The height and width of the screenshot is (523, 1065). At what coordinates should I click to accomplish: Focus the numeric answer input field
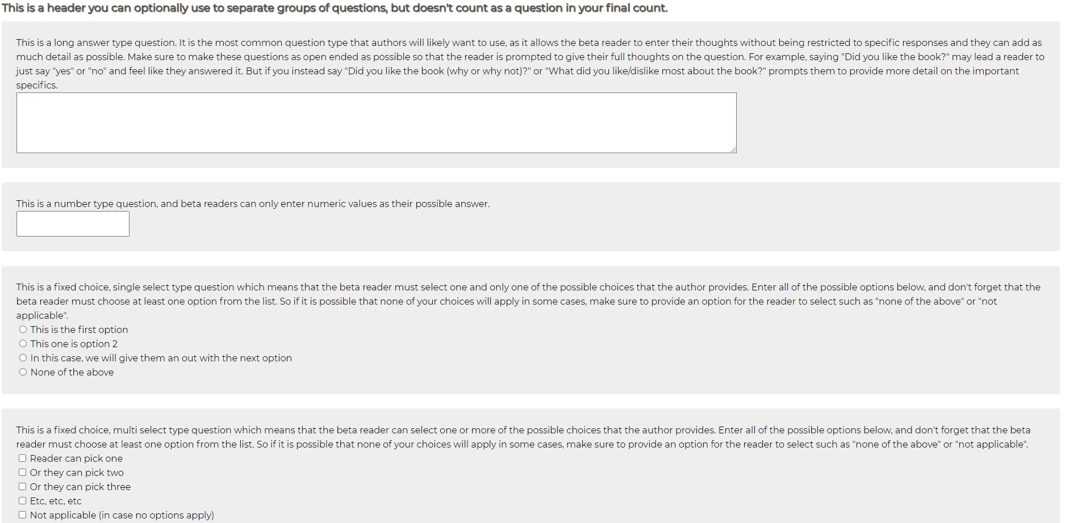pyautogui.click(x=73, y=223)
